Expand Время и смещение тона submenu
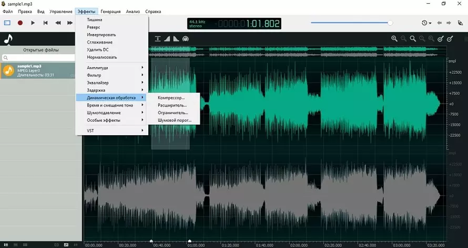 (x=112, y=105)
